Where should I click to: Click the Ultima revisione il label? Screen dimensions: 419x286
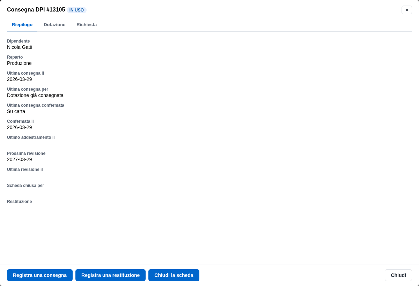25,170
